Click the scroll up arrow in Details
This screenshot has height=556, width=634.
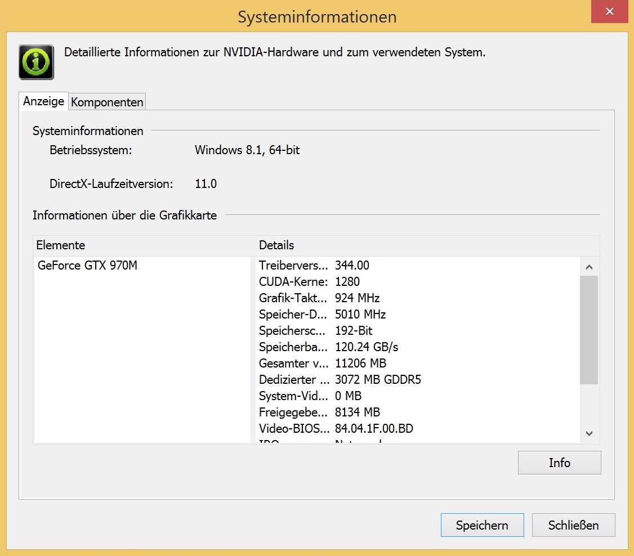589,267
